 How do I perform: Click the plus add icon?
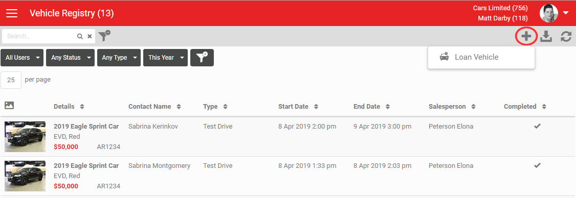tap(526, 36)
